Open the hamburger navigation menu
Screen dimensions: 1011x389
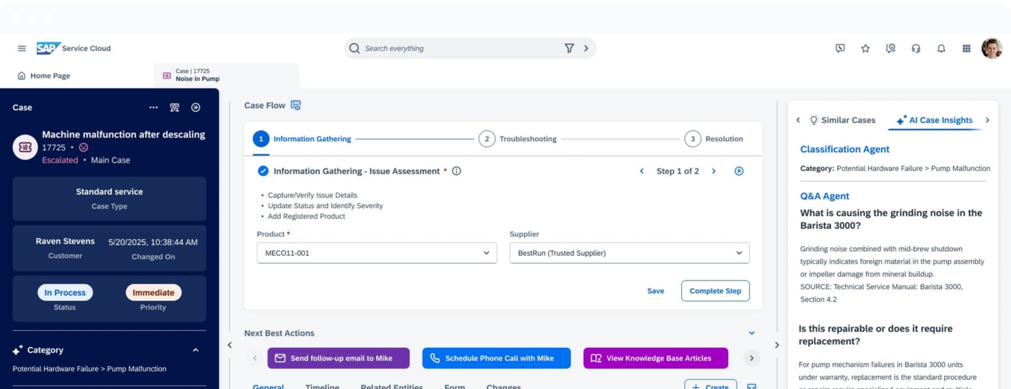(22, 49)
